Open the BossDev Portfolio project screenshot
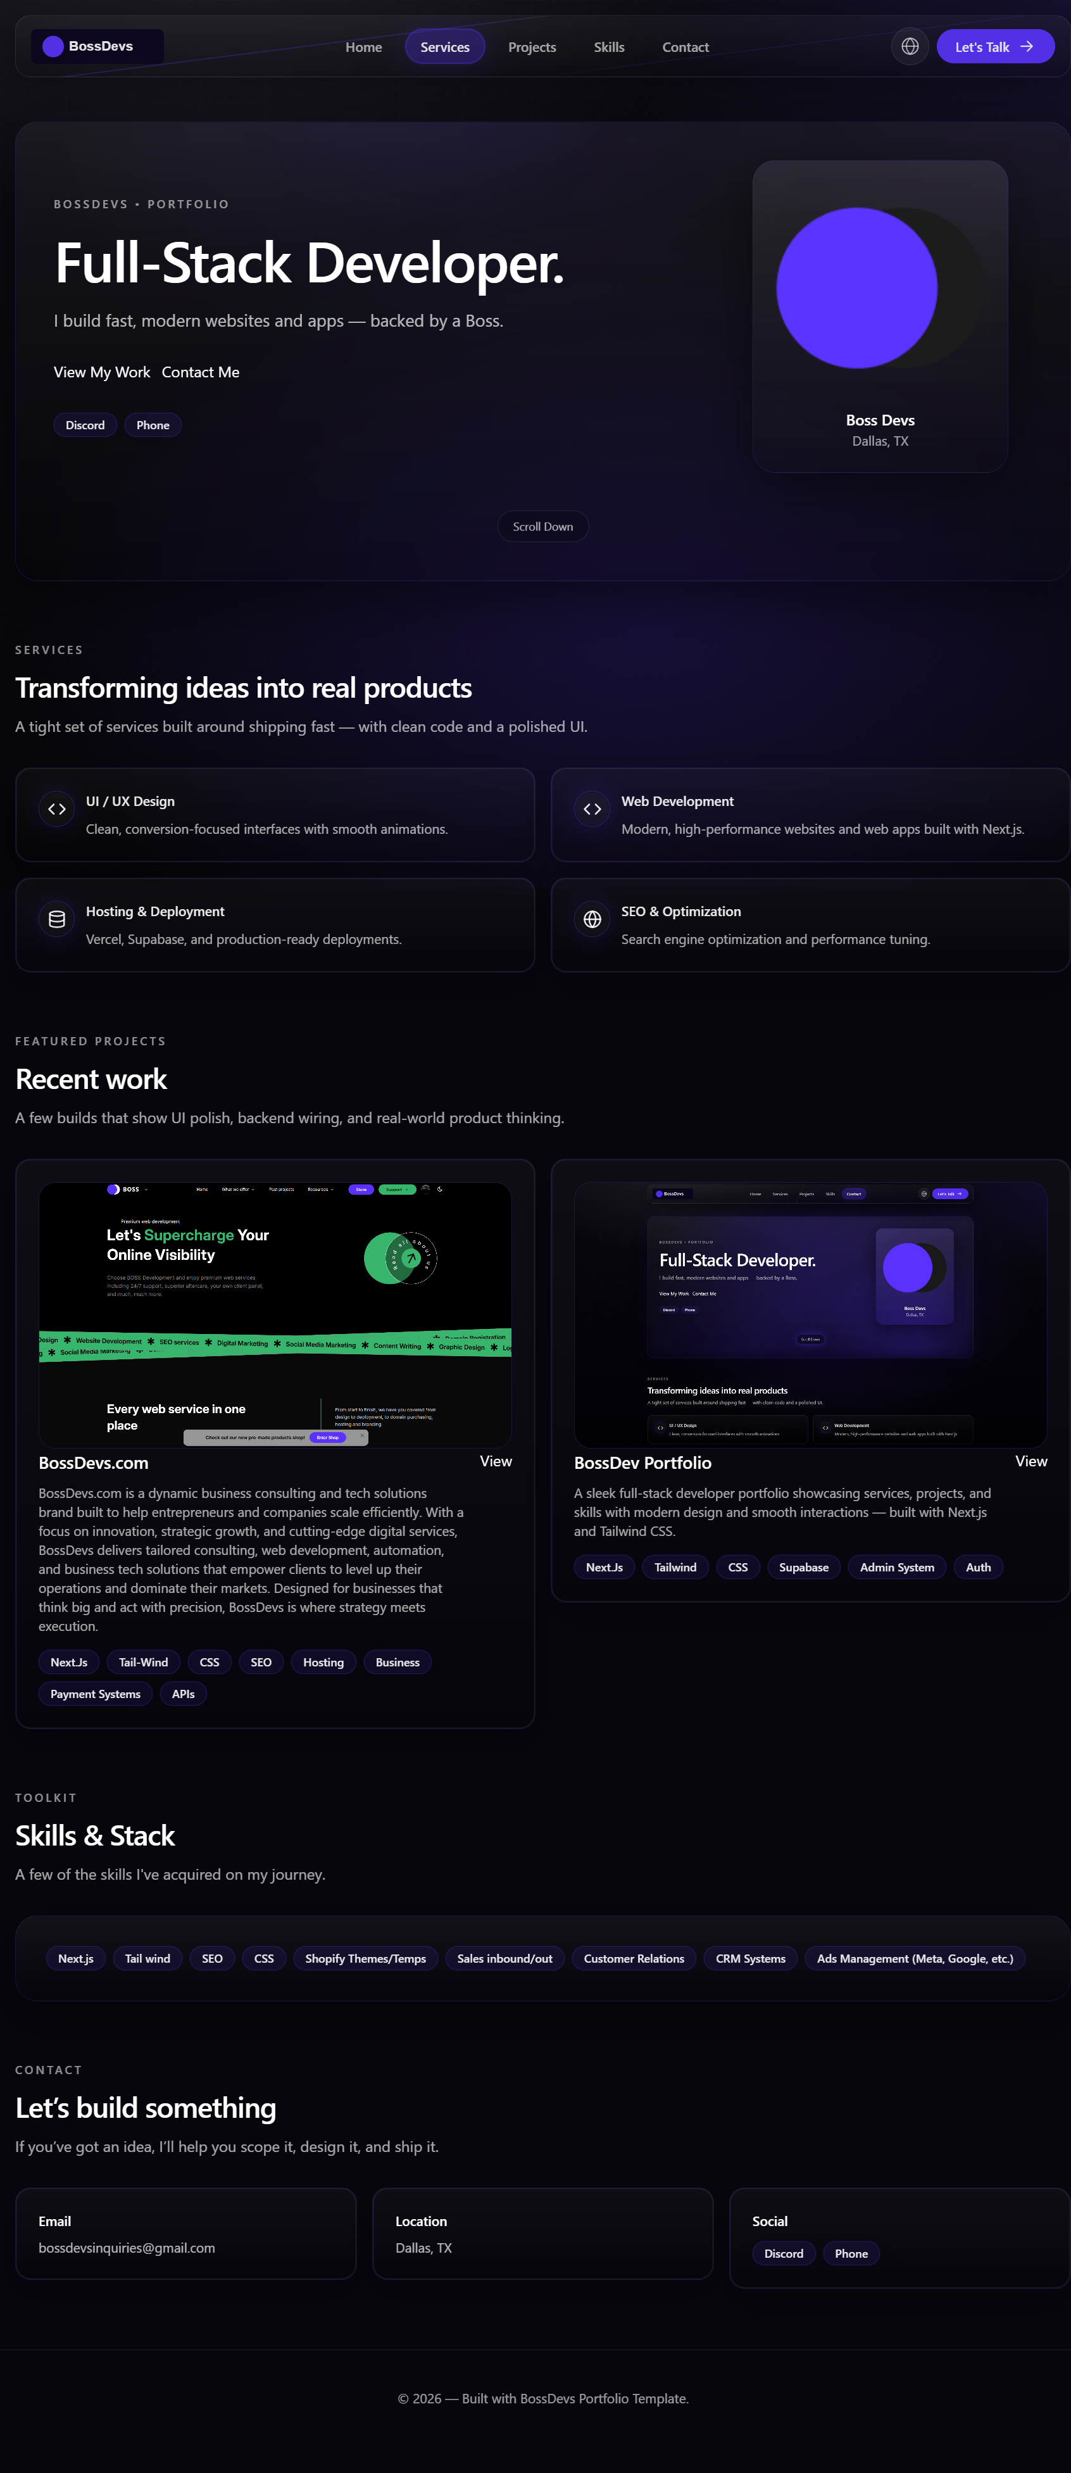The image size is (1071, 2473). click(810, 1314)
